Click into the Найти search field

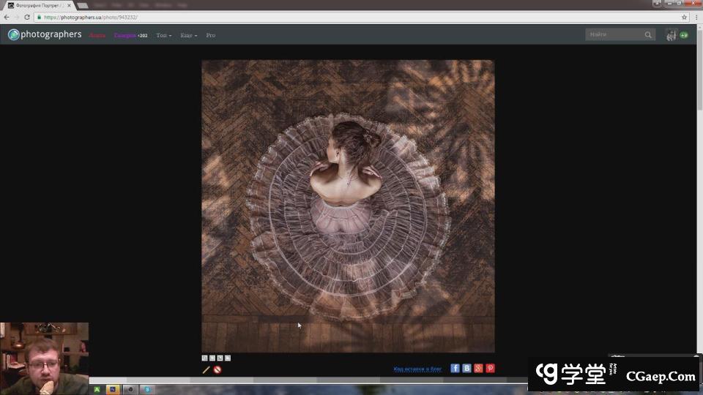[x=614, y=34]
